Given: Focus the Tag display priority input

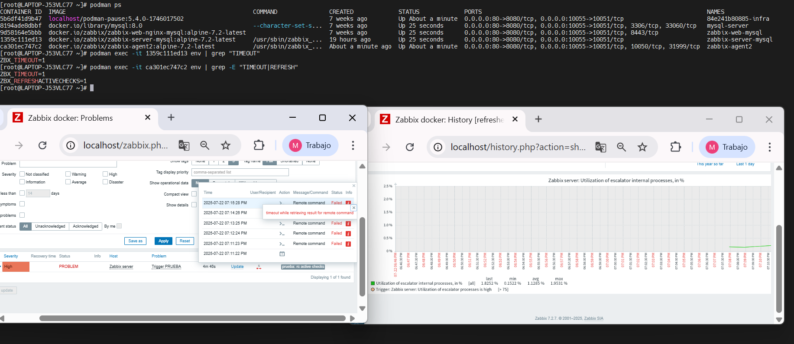Looking at the screenshot, I should 240,172.
